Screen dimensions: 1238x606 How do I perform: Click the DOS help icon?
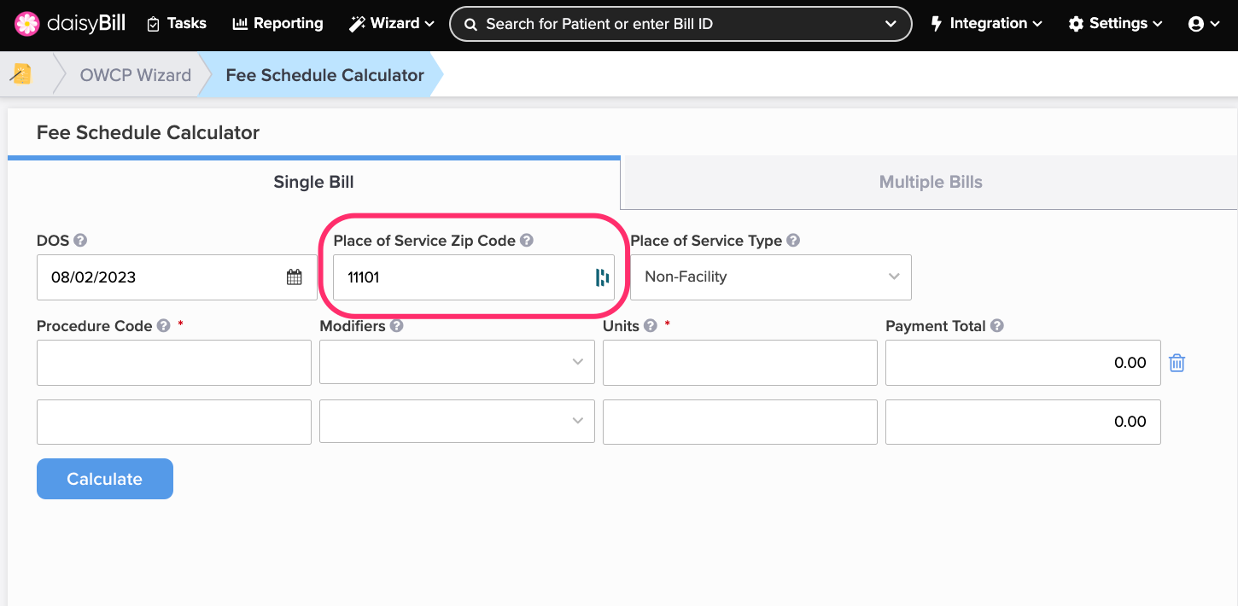coord(80,241)
